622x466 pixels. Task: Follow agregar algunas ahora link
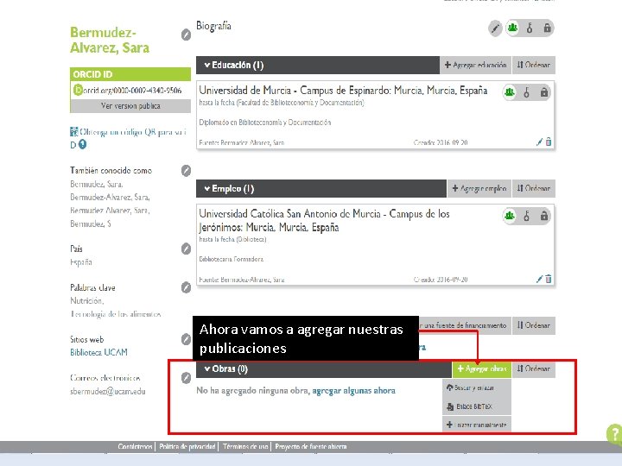tap(354, 391)
